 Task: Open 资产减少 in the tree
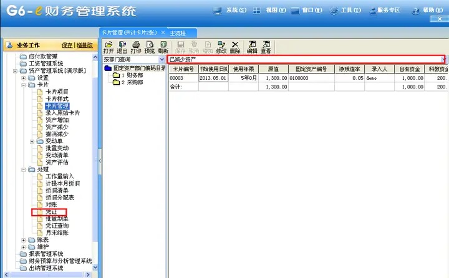[x=57, y=127]
